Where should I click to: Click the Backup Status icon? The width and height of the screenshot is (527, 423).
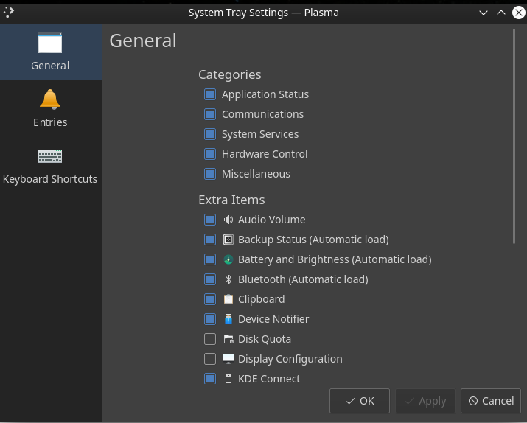[x=228, y=240]
